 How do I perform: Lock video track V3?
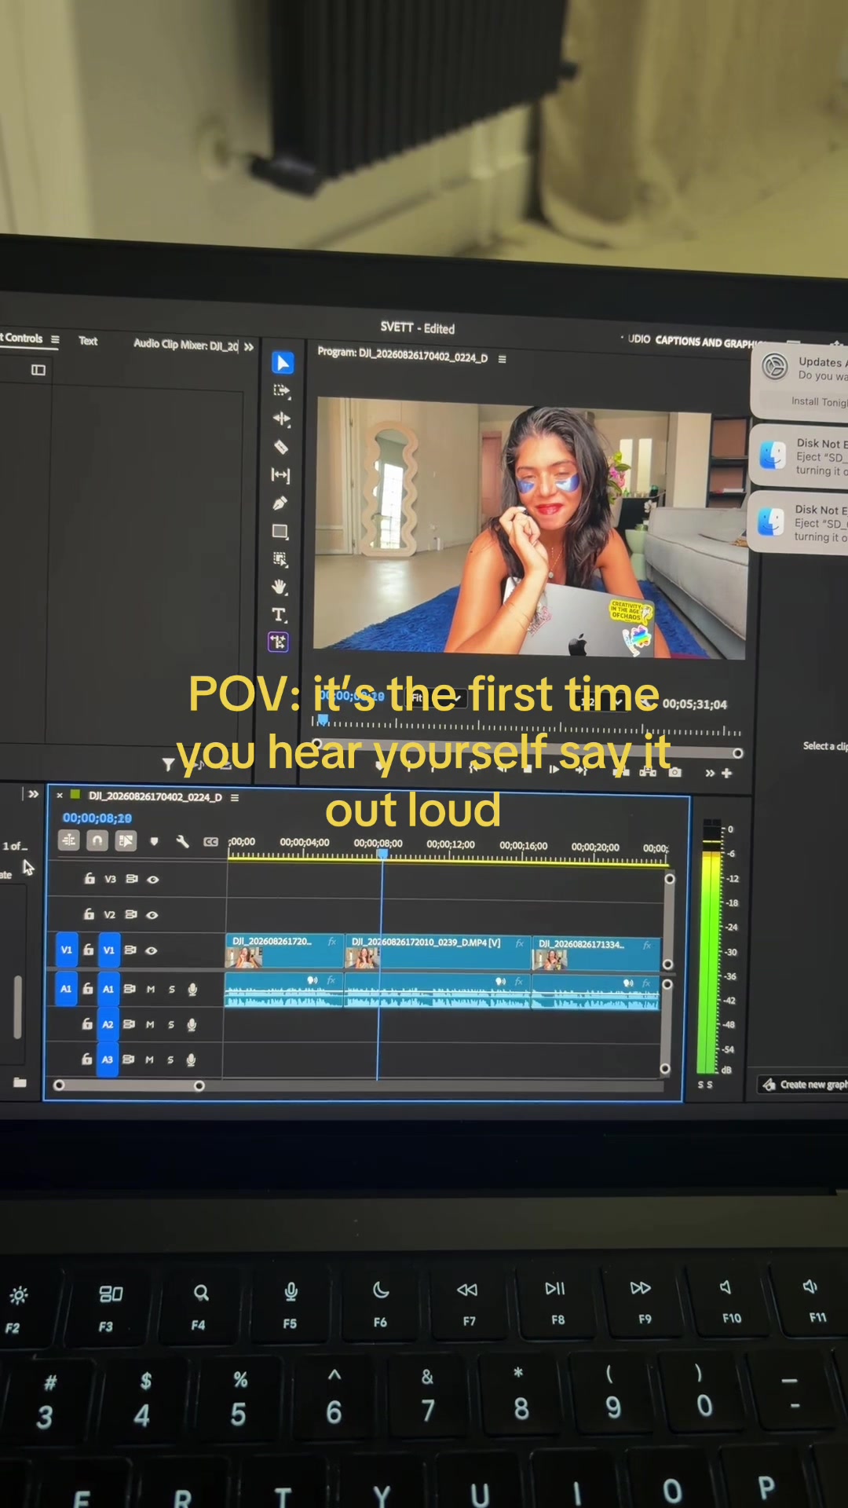[x=90, y=878]
